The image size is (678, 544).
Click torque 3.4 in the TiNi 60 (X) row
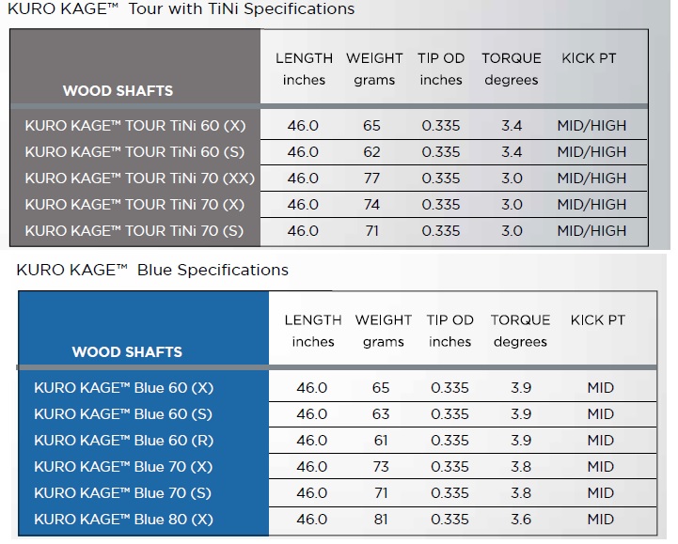click(512, 126)
